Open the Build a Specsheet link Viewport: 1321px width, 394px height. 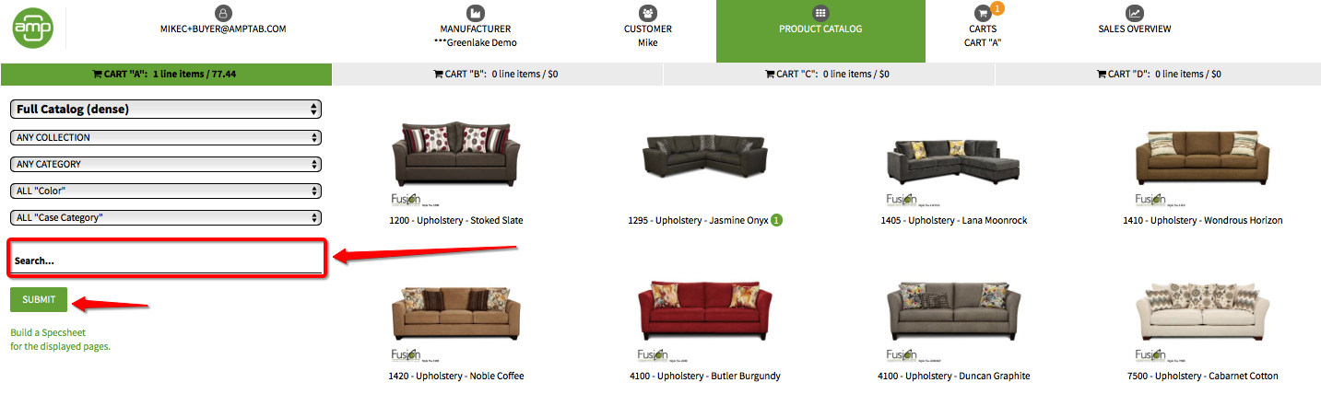pos(61,340)
